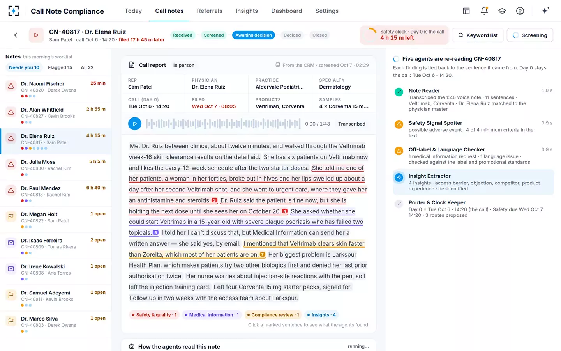Open Dr. Alan Whitfield note CN-40827
The image size is (561, 351).
click(56, 115)
